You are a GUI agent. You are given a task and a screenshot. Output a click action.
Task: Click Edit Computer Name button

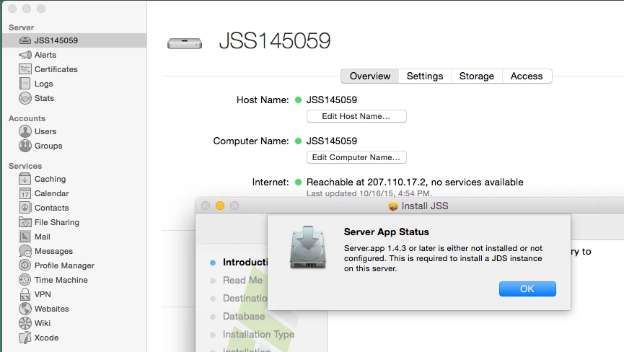pos(356,157)
